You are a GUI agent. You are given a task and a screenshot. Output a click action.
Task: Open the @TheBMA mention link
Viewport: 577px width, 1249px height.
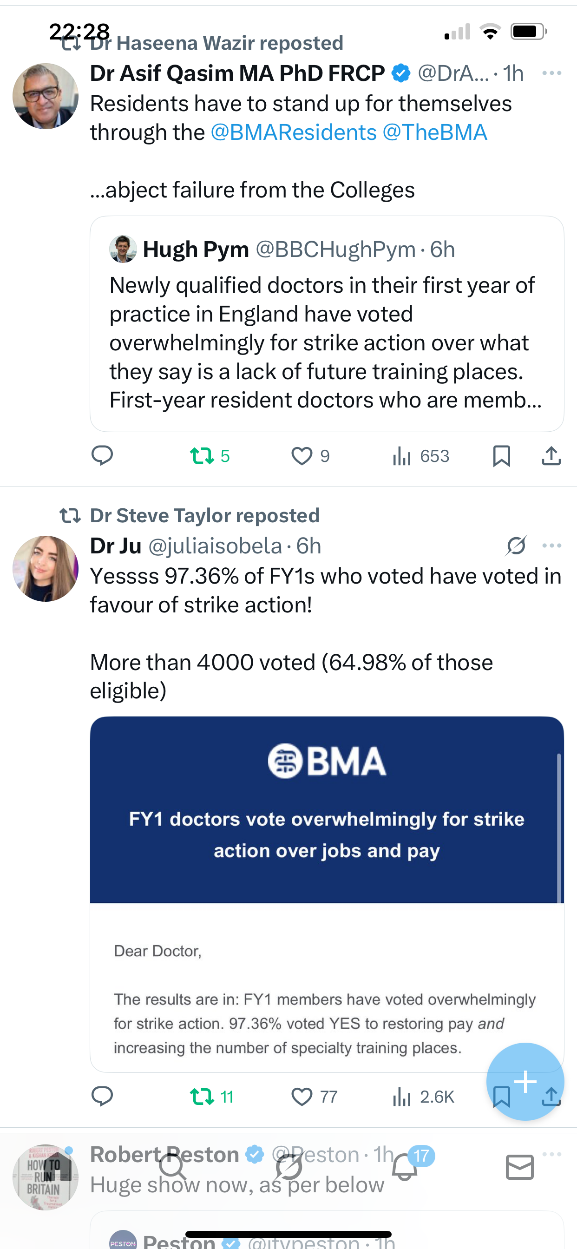(434, 132)
